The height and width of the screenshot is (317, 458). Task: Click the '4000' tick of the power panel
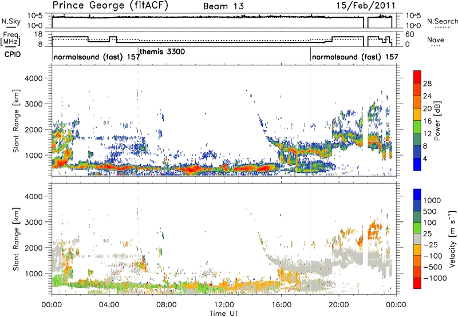(34, 78)
